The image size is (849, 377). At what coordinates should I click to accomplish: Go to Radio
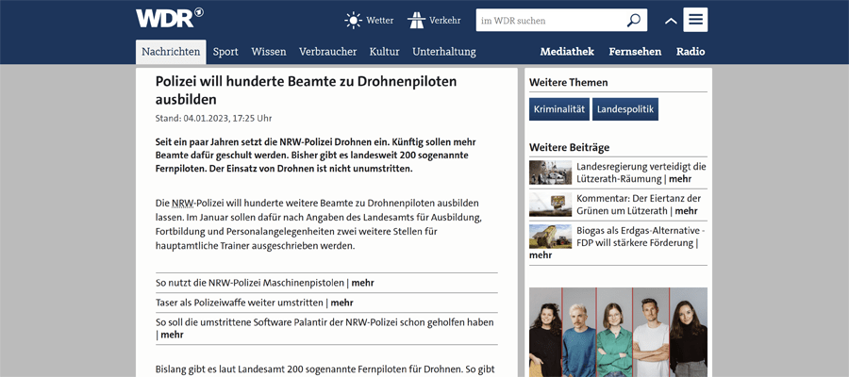coord(691,52)
